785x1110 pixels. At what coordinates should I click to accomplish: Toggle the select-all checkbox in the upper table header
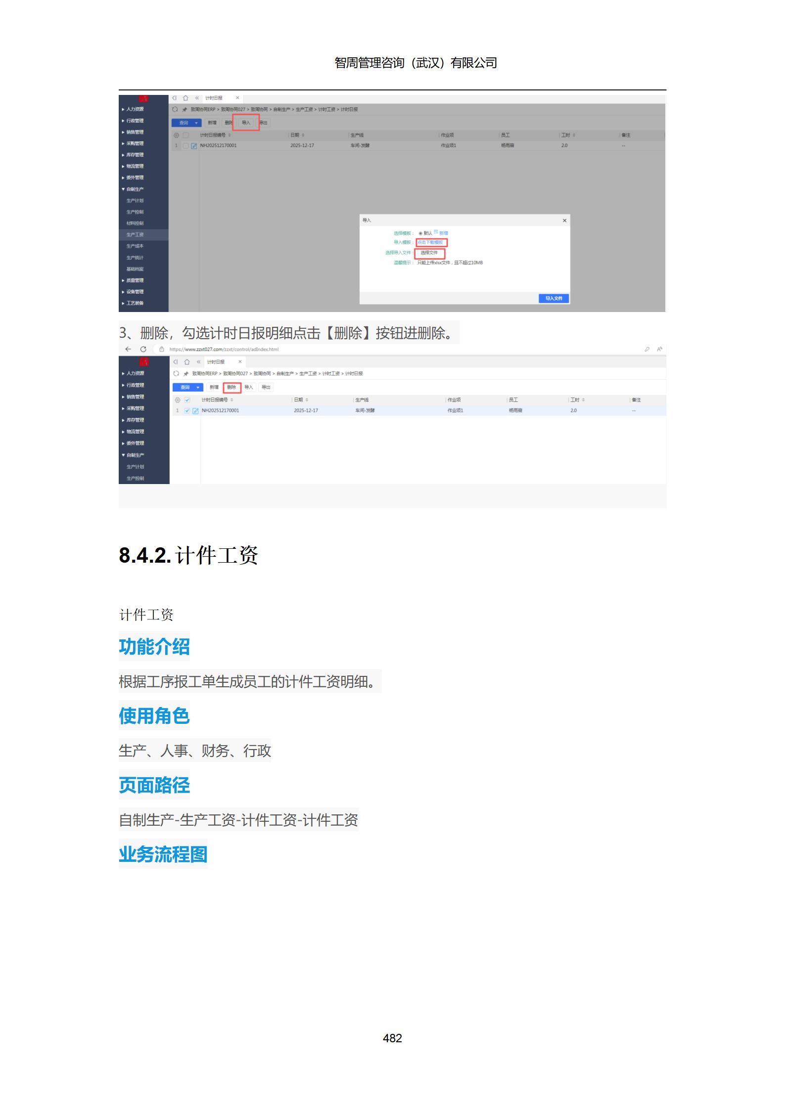pos(186,135)
